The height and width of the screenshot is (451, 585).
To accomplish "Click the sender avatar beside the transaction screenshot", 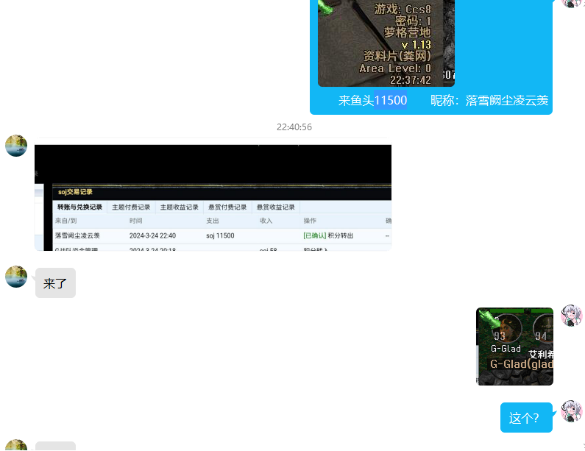I will (16, 146).
